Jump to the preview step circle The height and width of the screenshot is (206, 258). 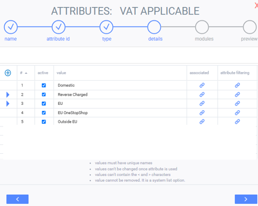tap(250, 27)
